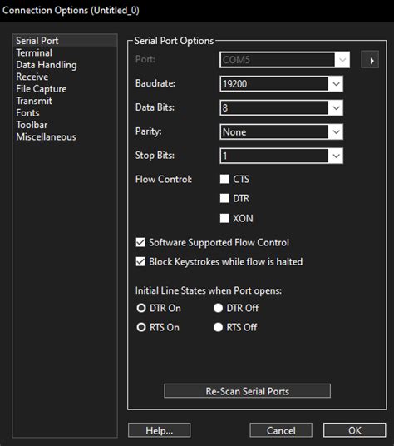The width and height of the screenshot is (394, 446).
Task: Expand the Baudrate dropdown arrow
Action: coord(336,84)
